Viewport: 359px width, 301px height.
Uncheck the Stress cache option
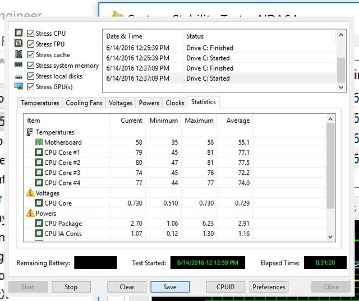(x=31, y=55)
